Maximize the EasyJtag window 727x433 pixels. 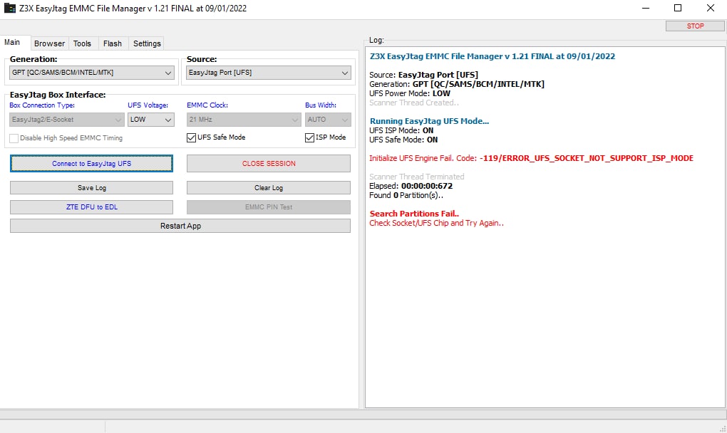pyautogui.click(x=678, y=8)
